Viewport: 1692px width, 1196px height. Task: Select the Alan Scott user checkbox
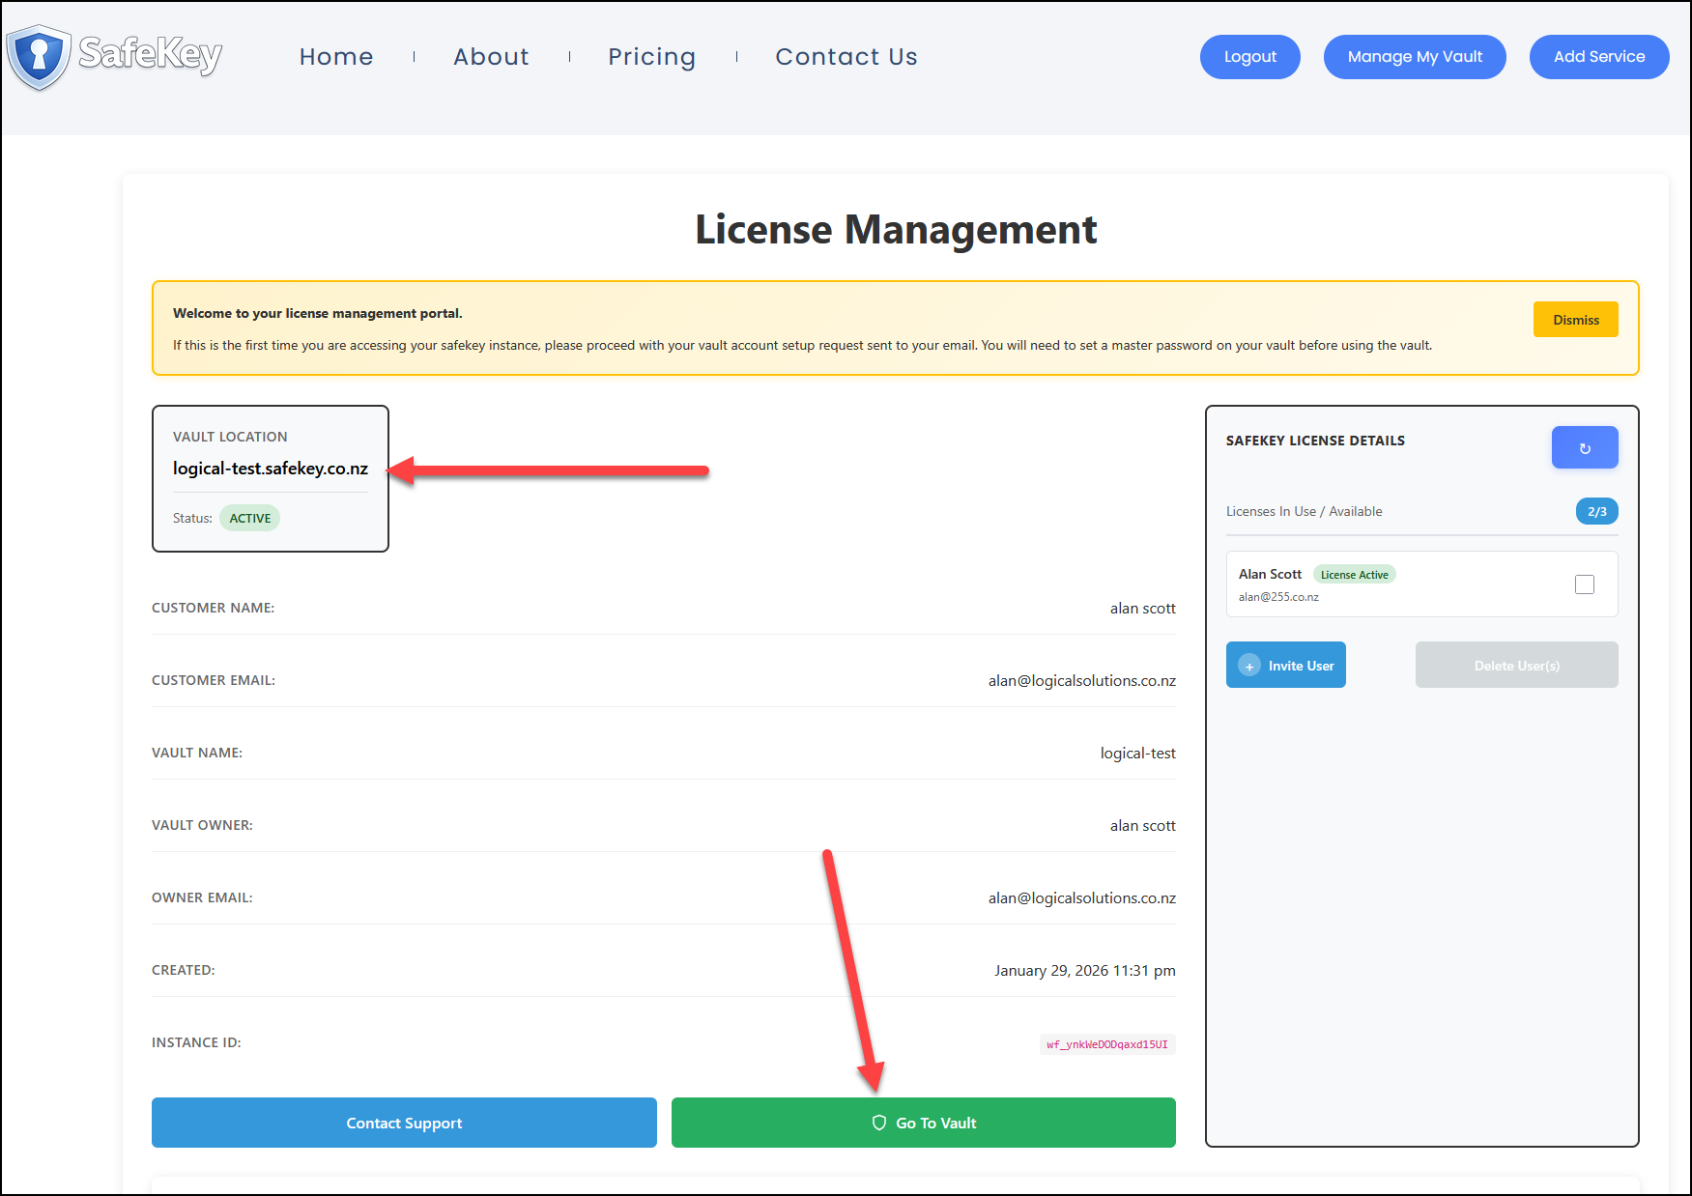click(x=1584, y=584)
